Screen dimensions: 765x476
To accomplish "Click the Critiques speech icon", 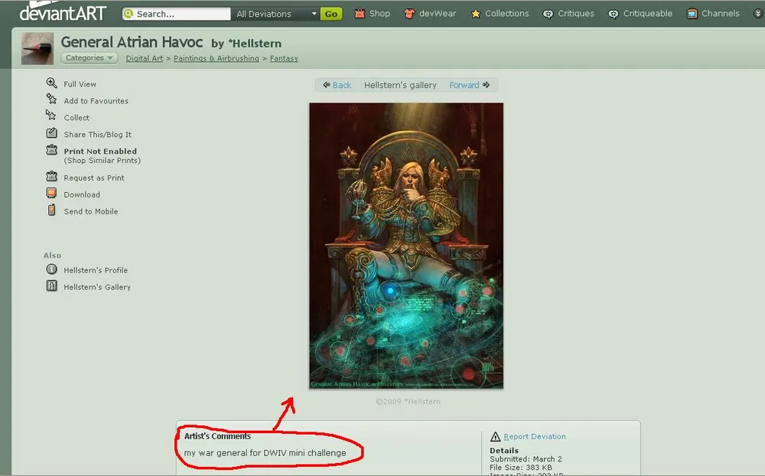I will (x=549, y=15).
